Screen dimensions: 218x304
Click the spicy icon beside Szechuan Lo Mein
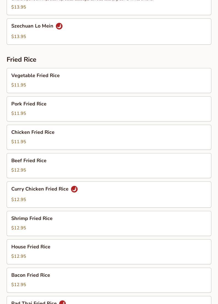click(59, 26)
